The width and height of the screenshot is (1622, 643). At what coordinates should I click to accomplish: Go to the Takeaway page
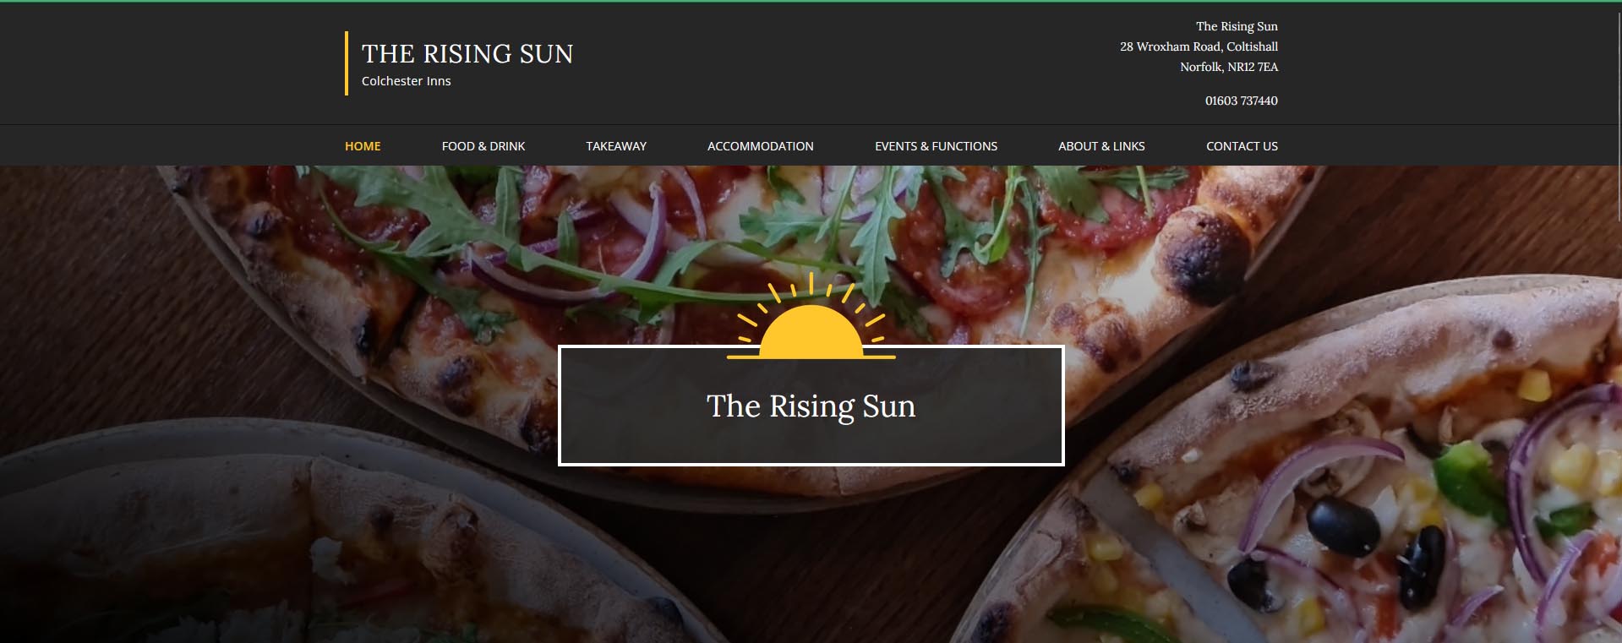pyautogui.click(x=616, y=146)
